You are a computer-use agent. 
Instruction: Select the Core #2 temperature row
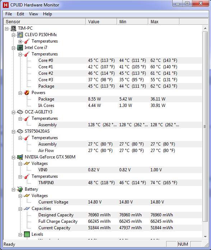tap(120, 73)
